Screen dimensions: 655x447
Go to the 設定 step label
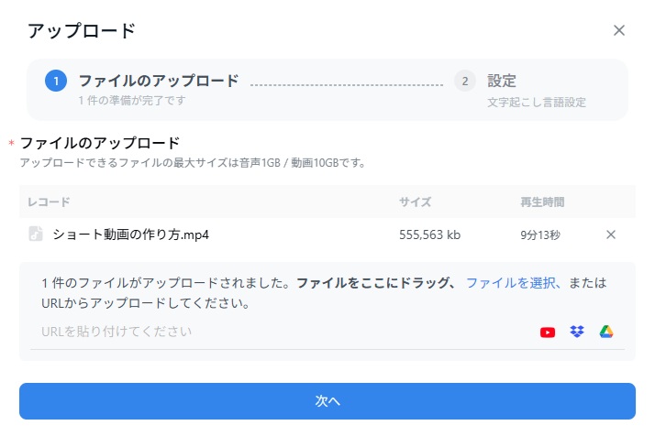[x=501, y=81]
